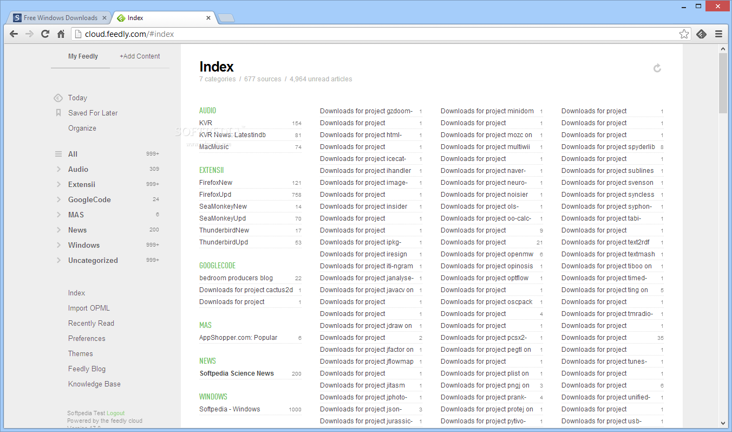Click the All list icon in sidebar
Image resolution: width=732 pixels, height=432 pixels.
[58, 154]
